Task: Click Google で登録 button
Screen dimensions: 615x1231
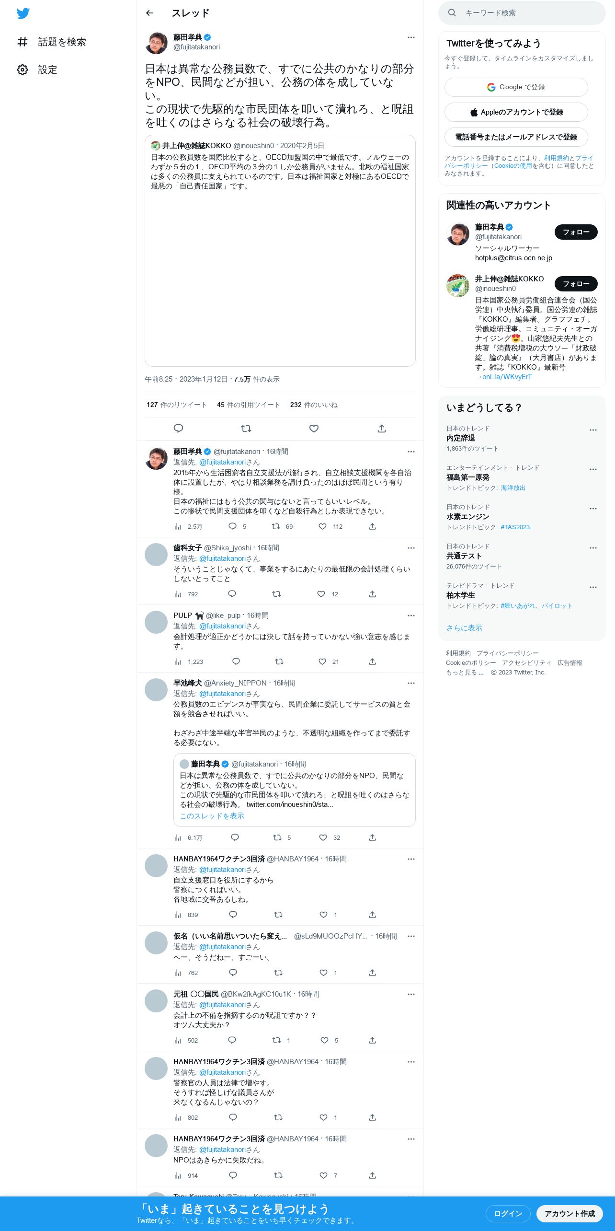Action: pyautogui.click(x=516, y=87)
